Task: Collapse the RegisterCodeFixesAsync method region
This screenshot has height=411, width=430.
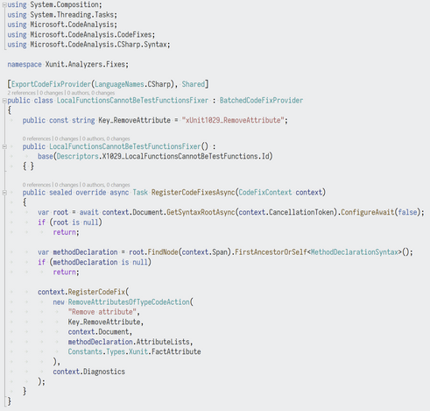Action: pyautogui.click(x=4, y=193)
